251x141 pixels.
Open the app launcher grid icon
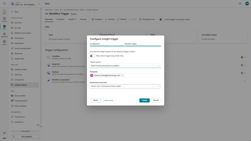[4, 4]
